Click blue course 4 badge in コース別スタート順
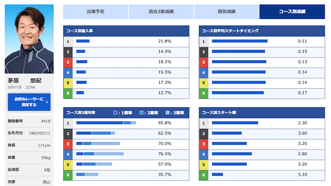The width and height of the screenshot is (331, 186). point(203,155)
